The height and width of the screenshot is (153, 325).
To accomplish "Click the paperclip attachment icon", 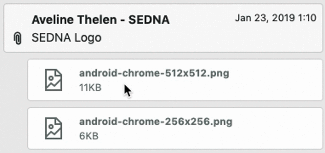I will coord(18,39).
